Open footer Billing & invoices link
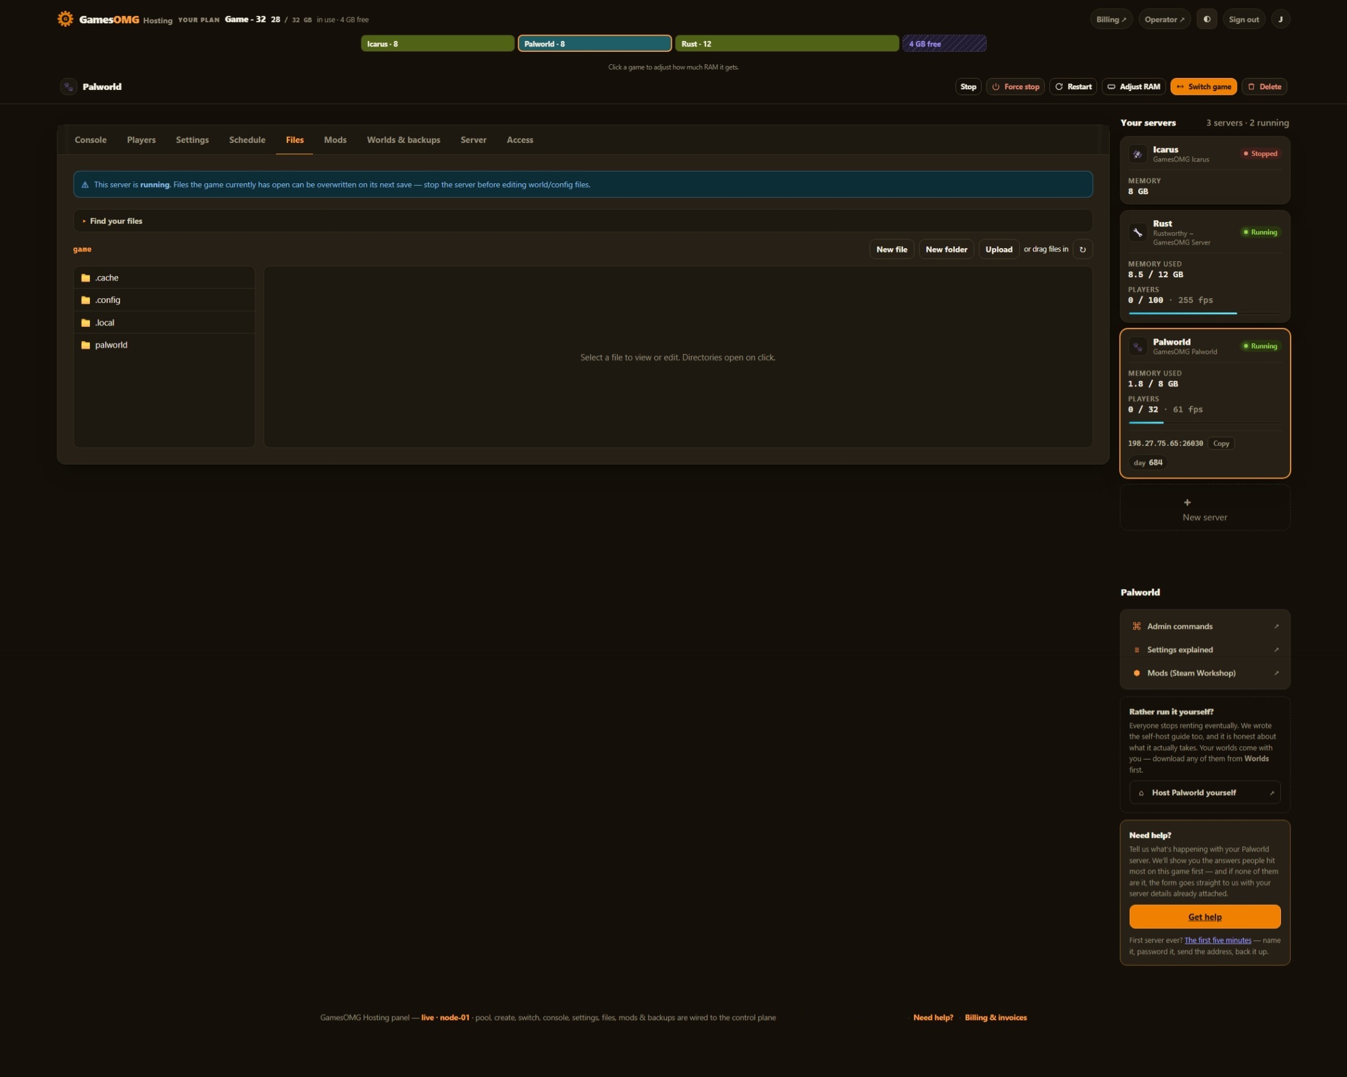The height and width of the screenshot is (1077, 1347). click(x=996, y=1017)
